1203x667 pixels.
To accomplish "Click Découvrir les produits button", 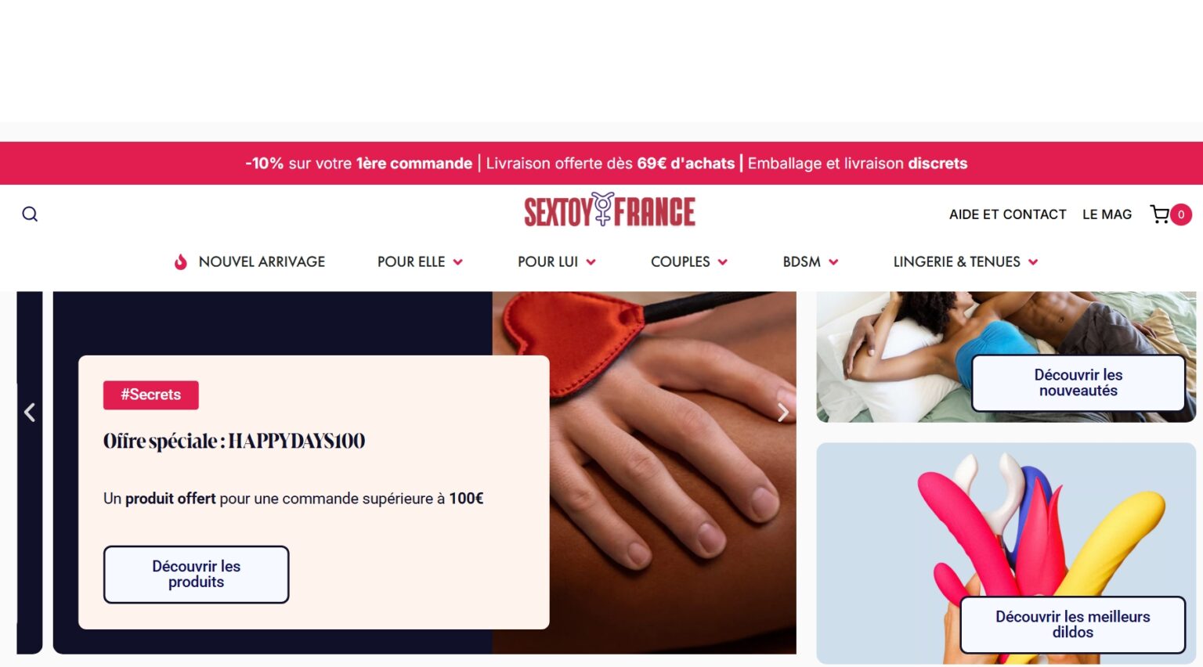I will click(197, 574).
